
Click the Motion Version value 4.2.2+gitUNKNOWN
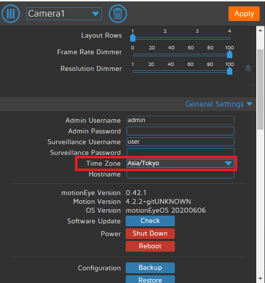[x=158, y=201]
